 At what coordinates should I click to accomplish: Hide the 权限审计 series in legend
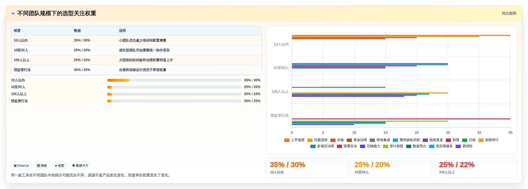pos(489,140)
